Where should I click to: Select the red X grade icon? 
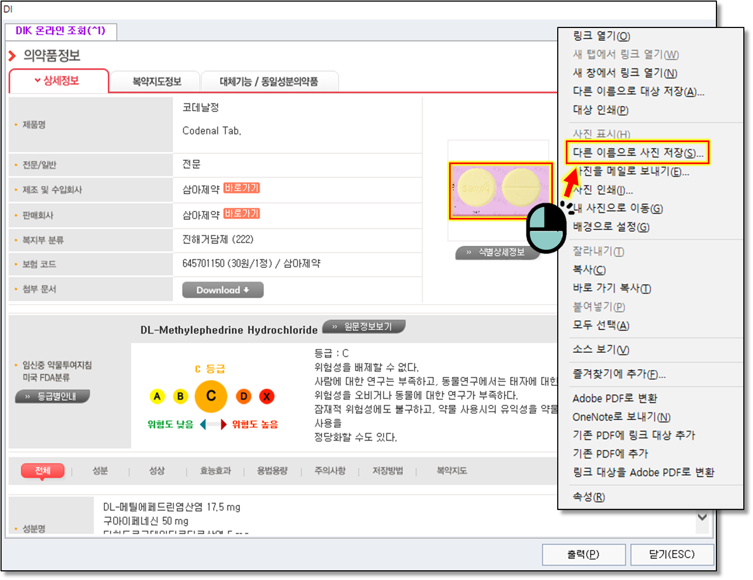click(267, 397)
